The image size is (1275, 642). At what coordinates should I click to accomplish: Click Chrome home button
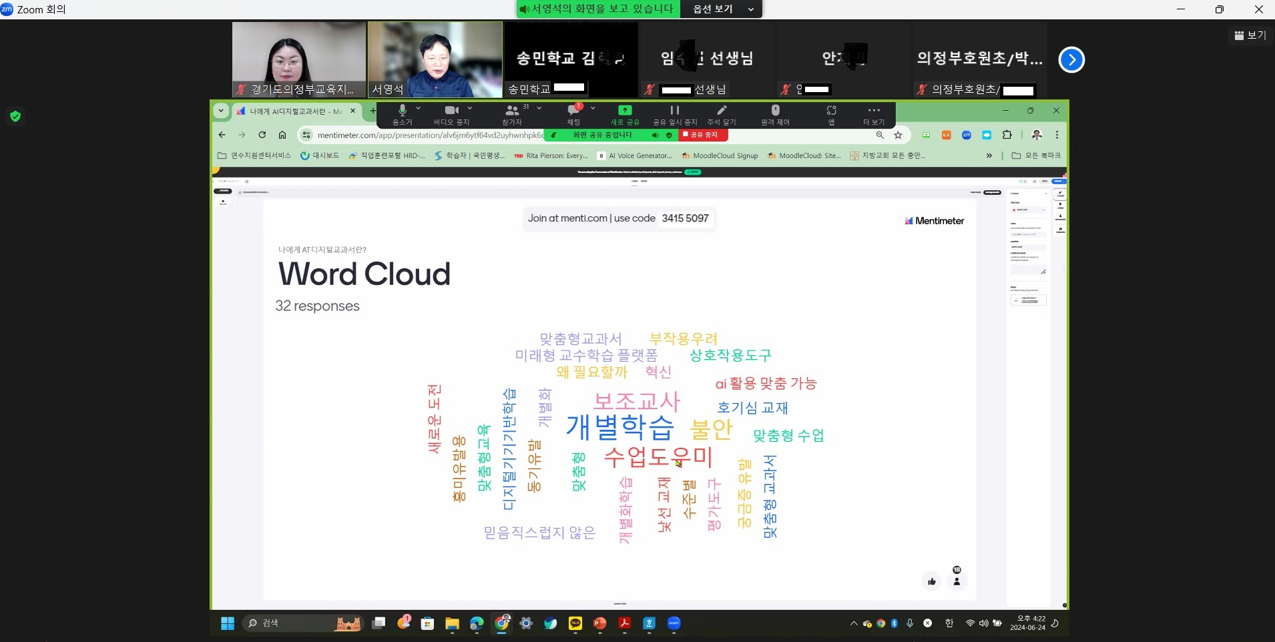[x=282, y=135]
